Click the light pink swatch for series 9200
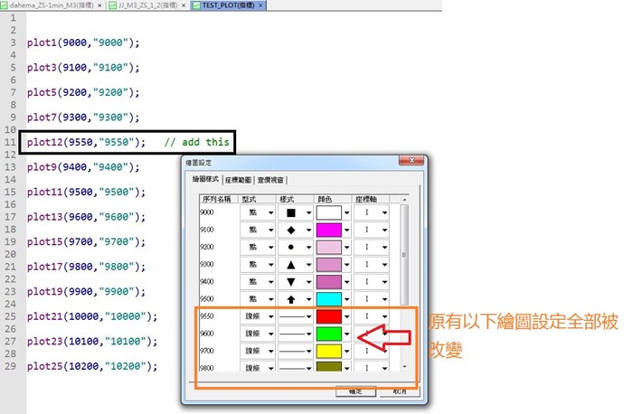This screenshot has width=624, height=414. pyautogui.click(x=329, y=248)
